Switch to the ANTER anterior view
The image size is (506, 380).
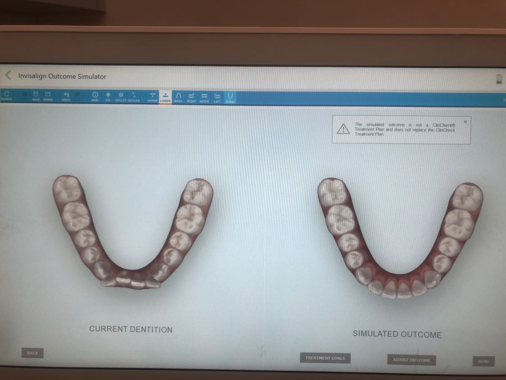coord(204,98)
